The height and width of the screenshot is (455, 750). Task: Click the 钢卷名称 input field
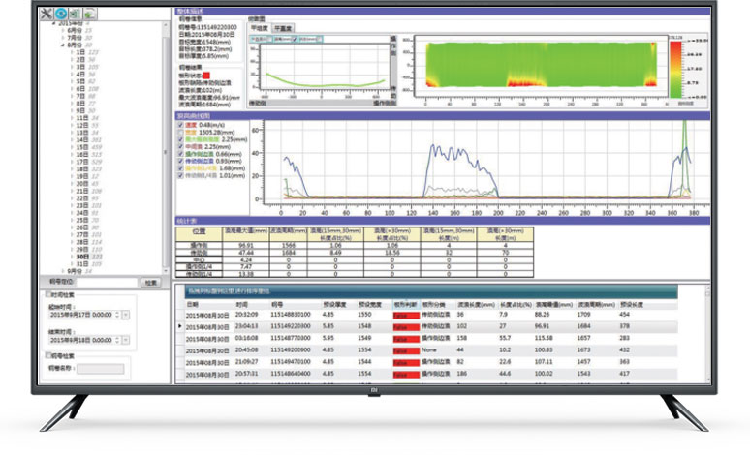(x=101, y=368)
